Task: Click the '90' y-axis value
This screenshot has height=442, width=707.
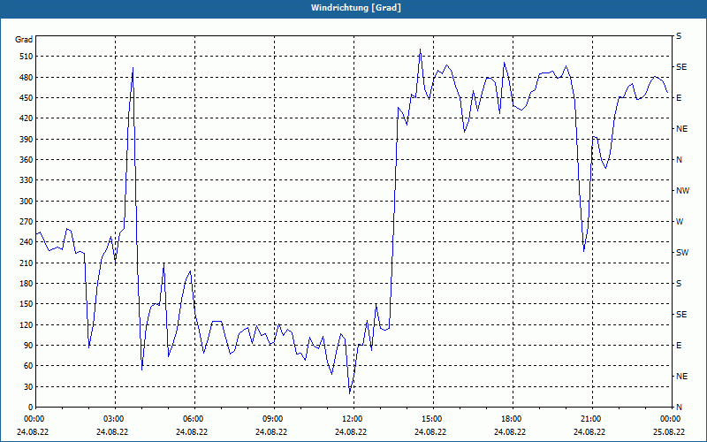Action: click(x=28, y=345)
